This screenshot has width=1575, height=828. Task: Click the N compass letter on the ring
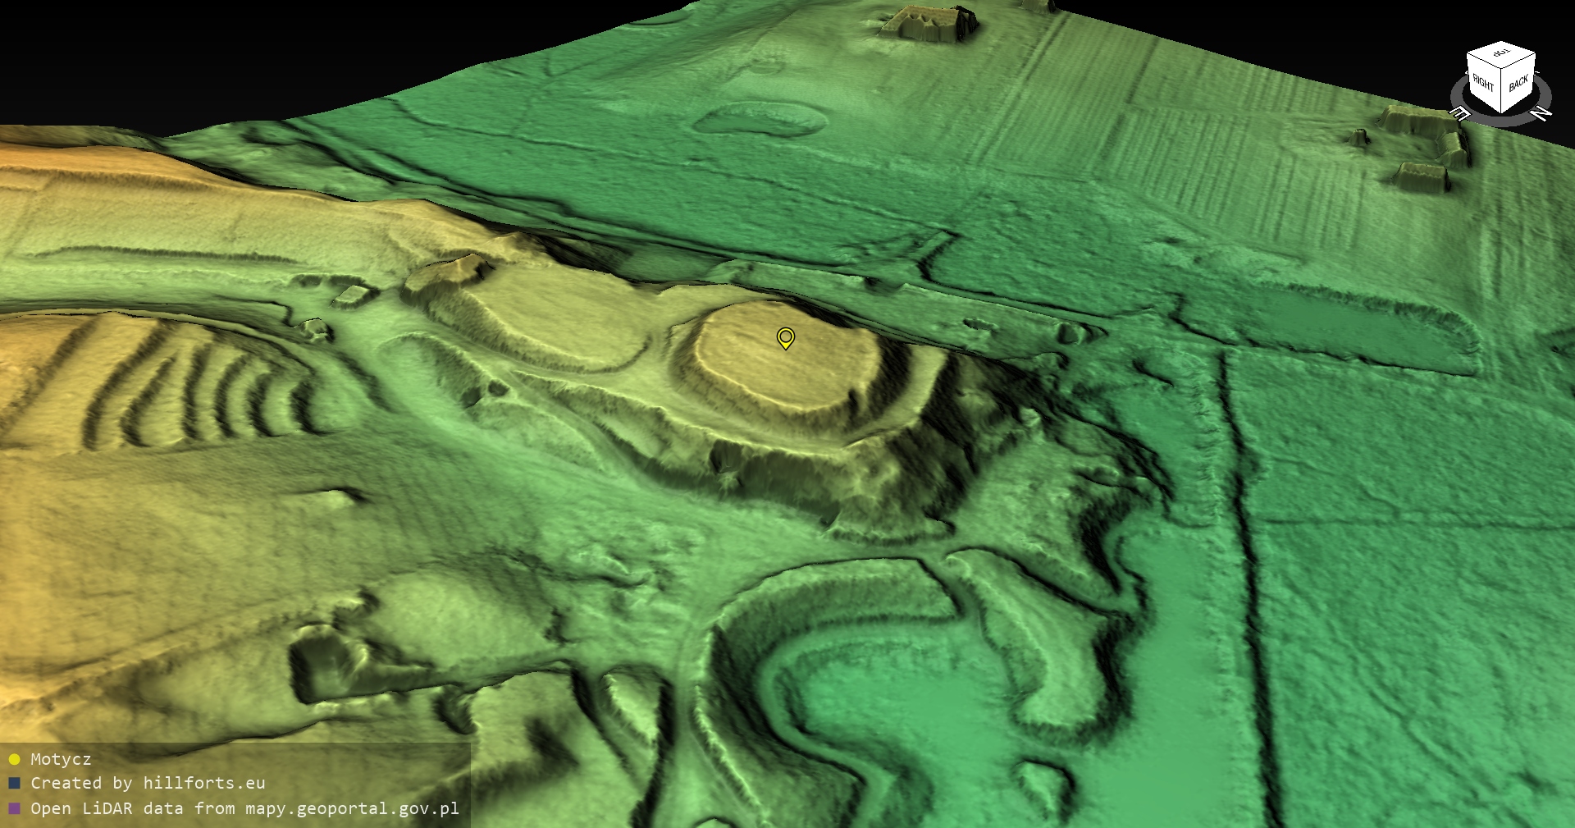coord(1541,113)
